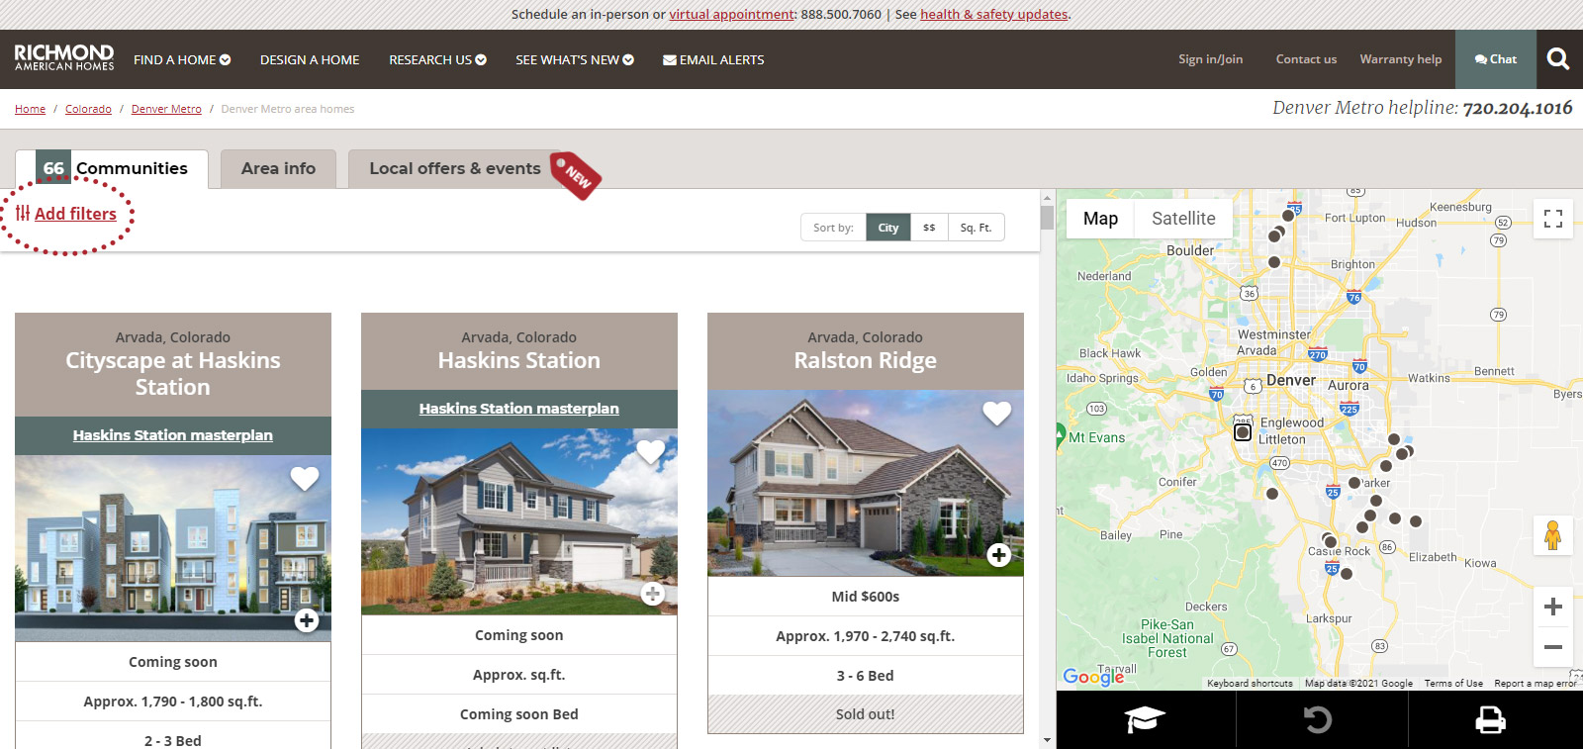1583x749 pixels.
Task: Call the Denver Metro helpline number
Action: 1518,108
